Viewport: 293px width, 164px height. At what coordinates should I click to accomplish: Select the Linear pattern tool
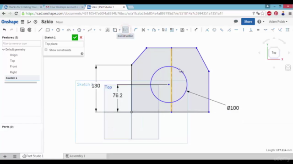coord(172,30)
